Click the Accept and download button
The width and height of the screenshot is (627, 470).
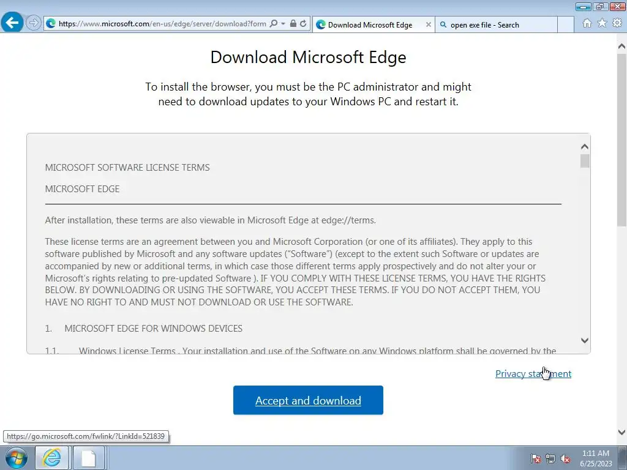(x=308, y=400)
